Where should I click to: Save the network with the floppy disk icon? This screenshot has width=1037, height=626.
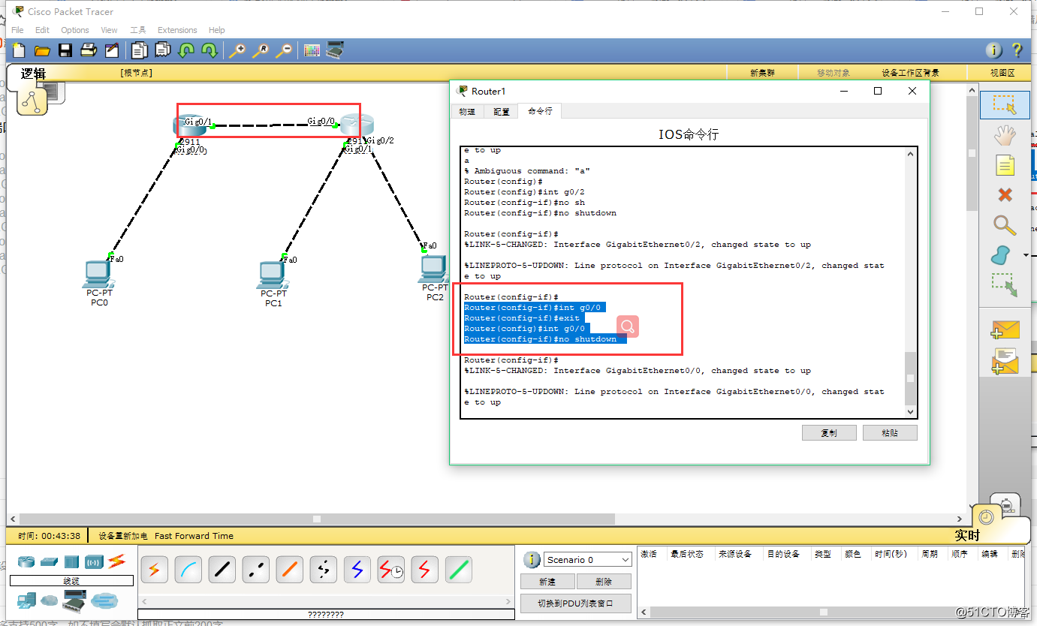click(65, 50)
